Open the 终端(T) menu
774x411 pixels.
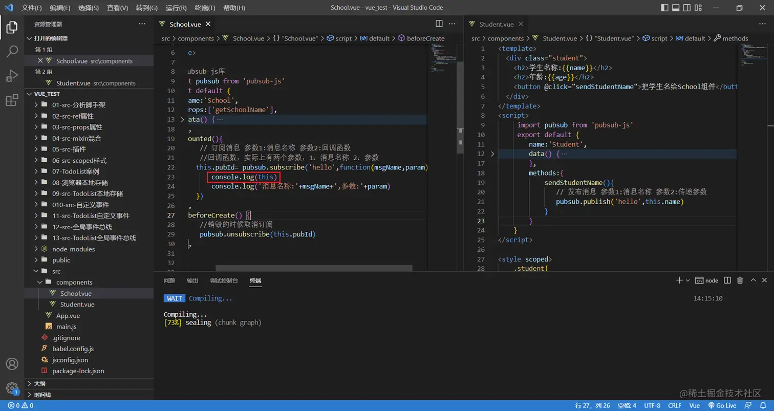pos(205,8)
